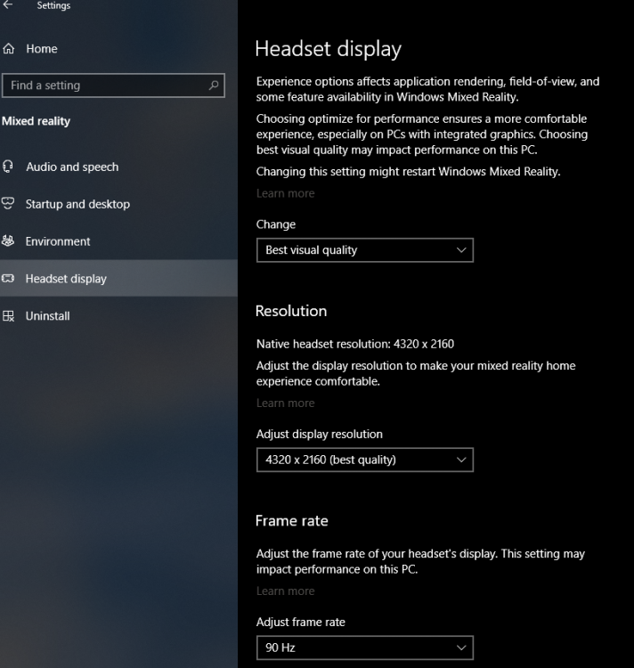Click the Native headset resolution text
This screenshot has width=634, height=668.
355,344
